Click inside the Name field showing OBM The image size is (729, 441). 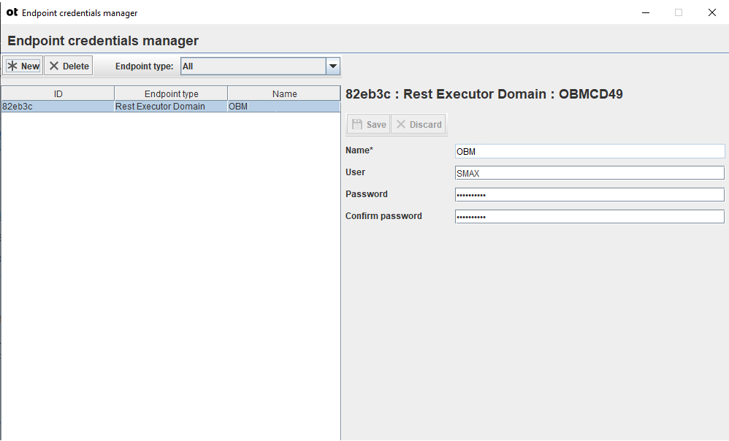pyautogui.click(x=588, y=151)
